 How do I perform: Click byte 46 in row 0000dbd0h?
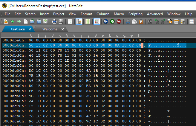point(31,55)
